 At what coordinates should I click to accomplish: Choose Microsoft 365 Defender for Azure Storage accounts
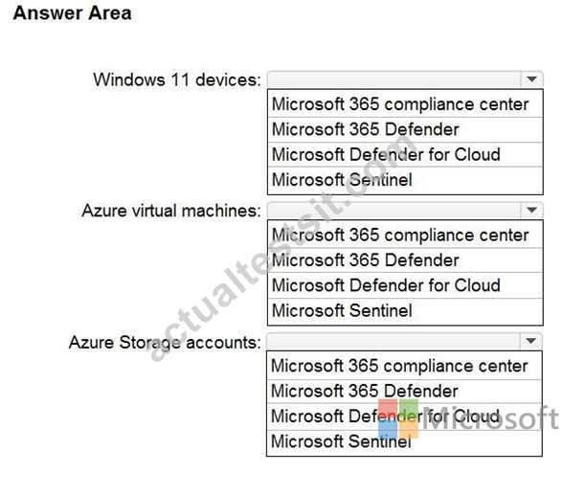tap(404, 391)
